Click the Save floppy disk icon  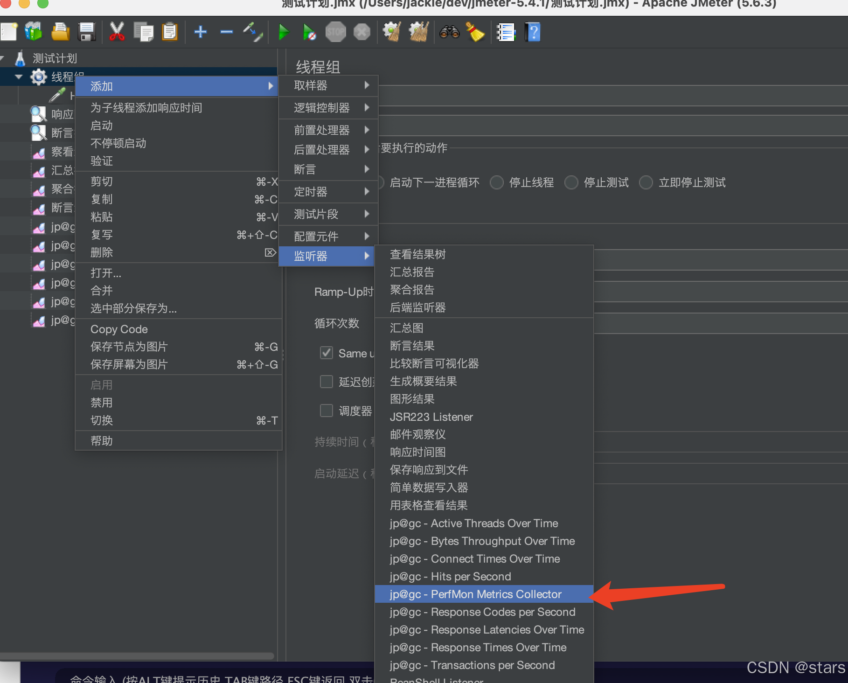point(87,32)
